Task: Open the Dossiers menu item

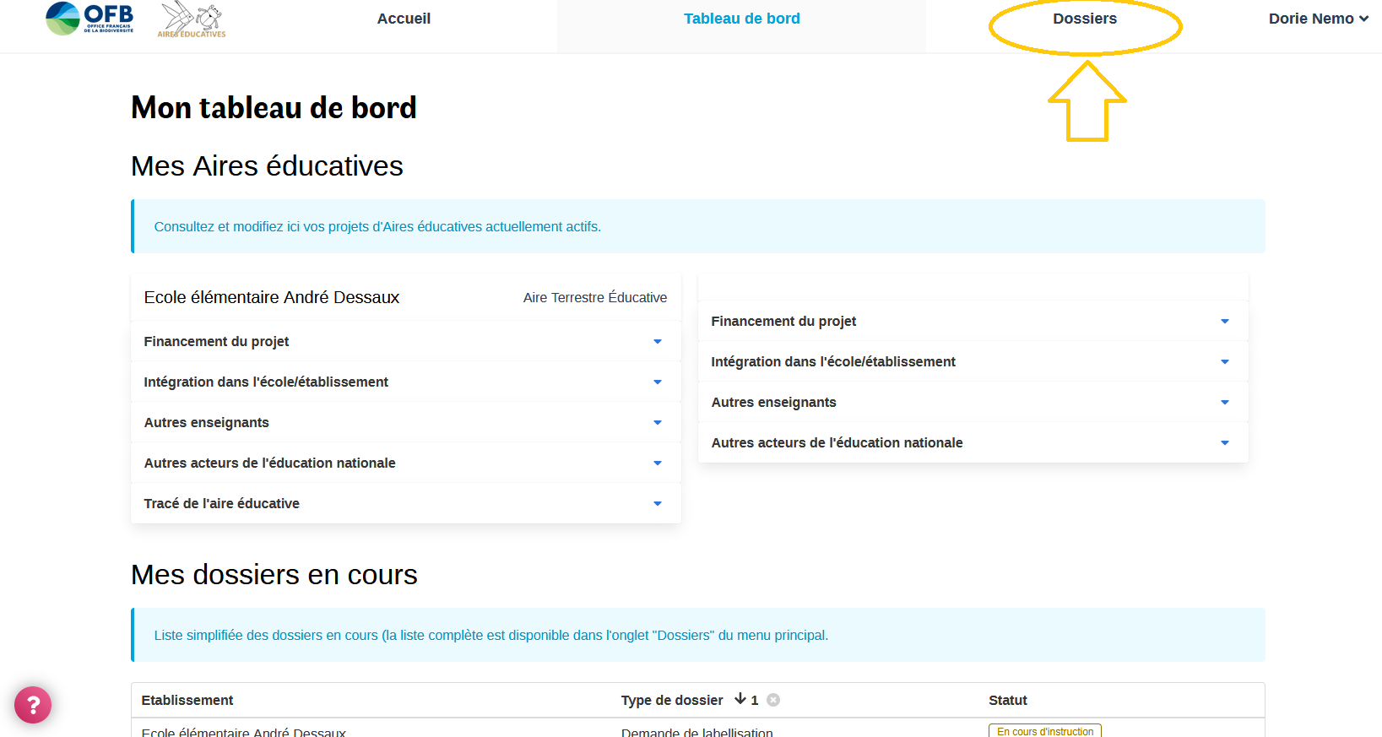Action: [x=1084, y=19]
